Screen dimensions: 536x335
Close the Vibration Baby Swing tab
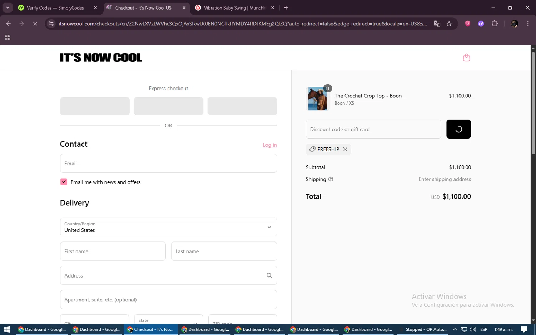[x=273, y=7]
